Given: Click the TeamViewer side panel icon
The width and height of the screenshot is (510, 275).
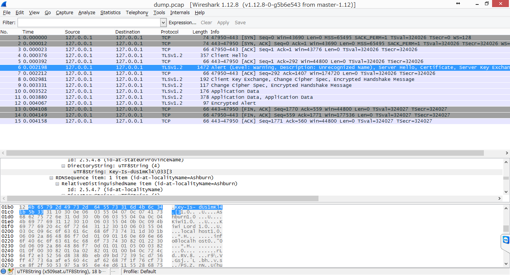Looking at the screenshot, I should (x=506, y=240).
